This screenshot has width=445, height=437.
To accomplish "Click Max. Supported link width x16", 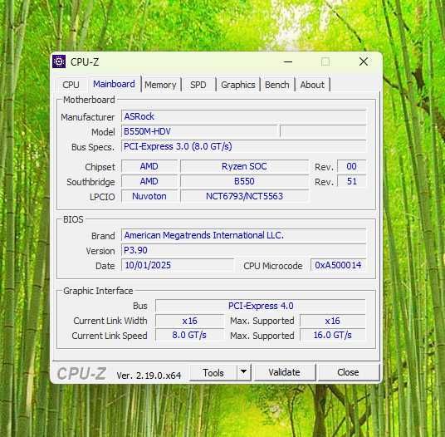I will coord(333,322).
